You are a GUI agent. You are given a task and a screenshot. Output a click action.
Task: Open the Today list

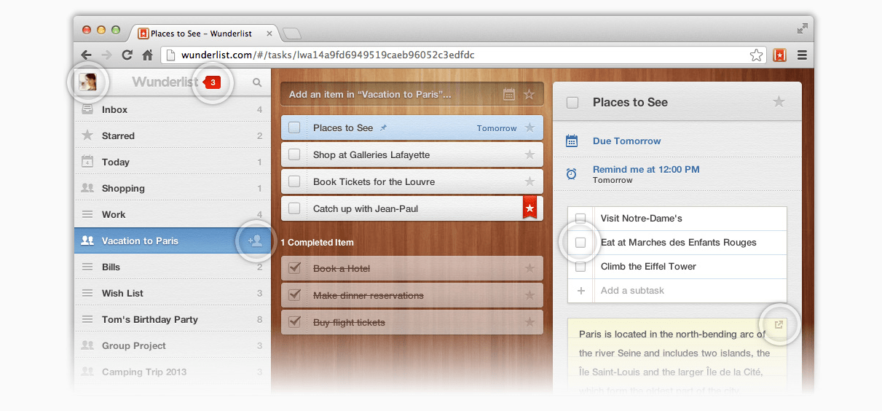pyautogui.click(x=173, y=162)
